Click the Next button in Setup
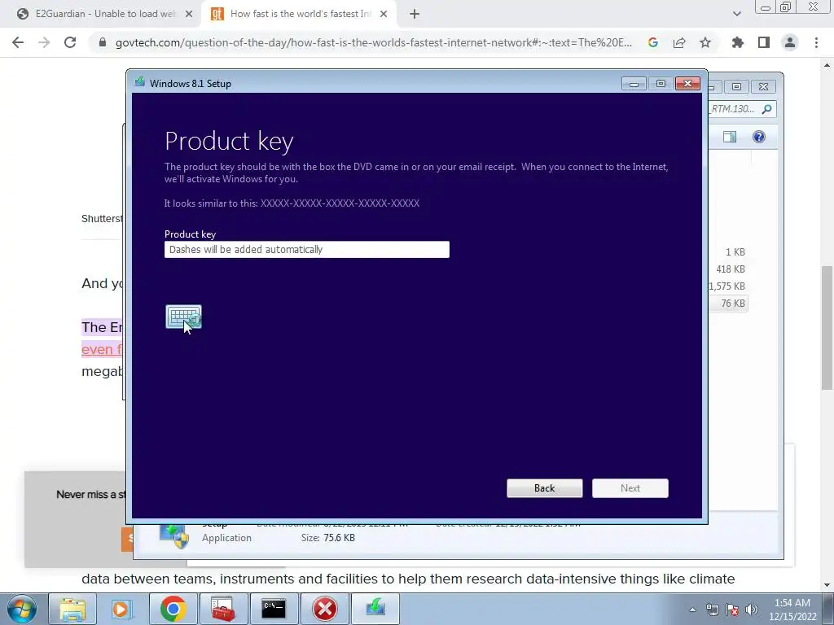 click(x=630, y=488)
